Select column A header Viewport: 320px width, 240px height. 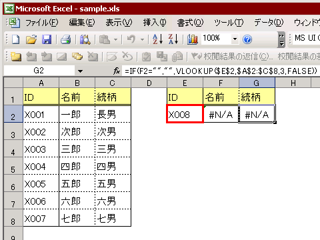tap(41, 83)
